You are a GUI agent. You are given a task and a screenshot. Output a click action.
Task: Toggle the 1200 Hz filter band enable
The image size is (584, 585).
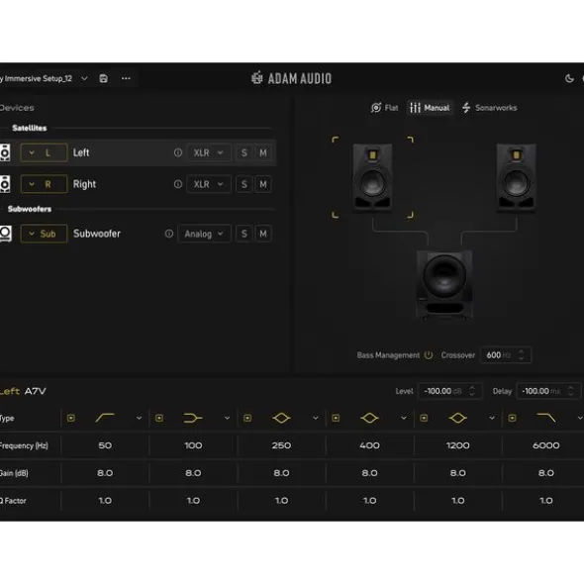click(424, 418)
